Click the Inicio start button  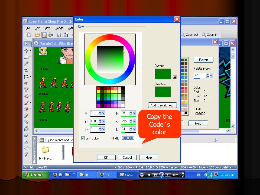35,175
